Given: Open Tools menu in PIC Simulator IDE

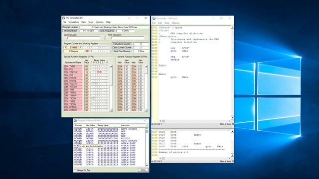Looking at the screenshot, I should (x=91, y=22).
